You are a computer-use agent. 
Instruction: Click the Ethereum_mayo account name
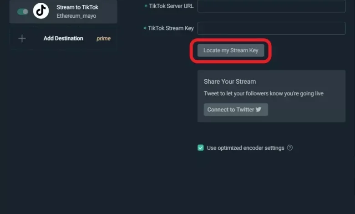(x=76, y=16)
